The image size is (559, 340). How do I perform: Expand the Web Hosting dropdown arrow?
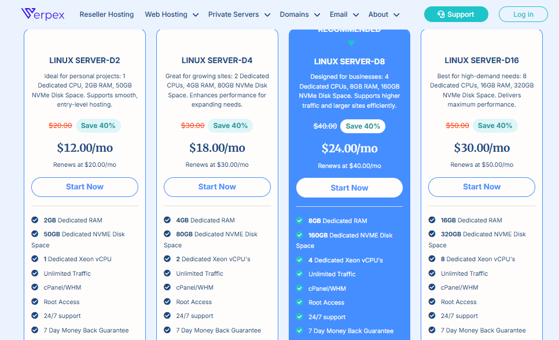[x=196, y=15]
